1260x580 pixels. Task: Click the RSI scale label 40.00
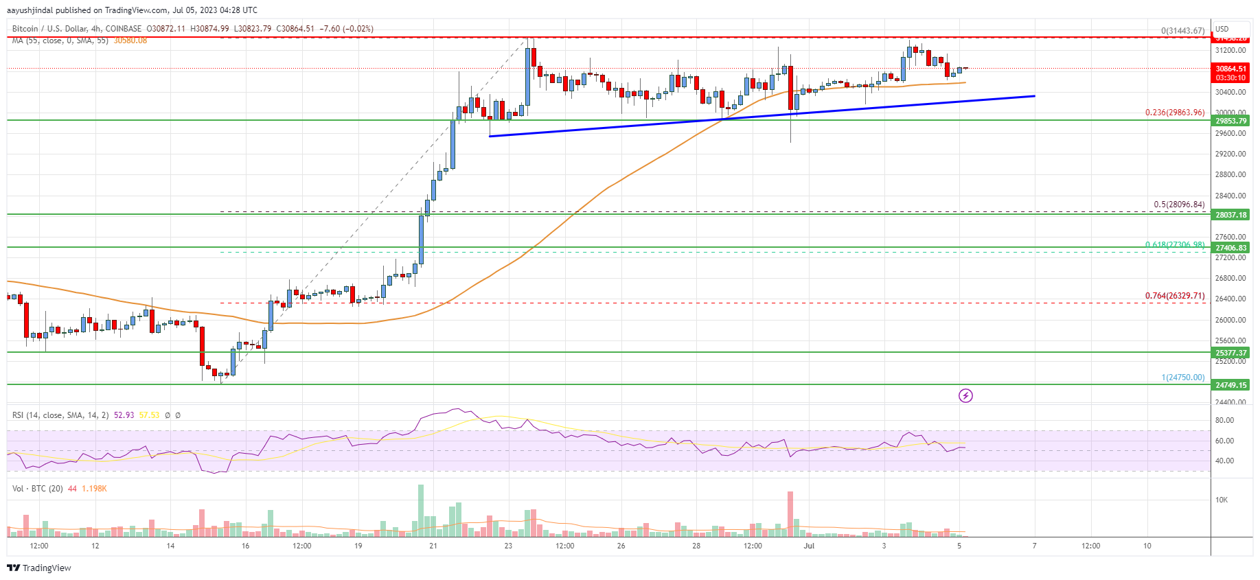pyautogui.click(x=1224, y=461)
